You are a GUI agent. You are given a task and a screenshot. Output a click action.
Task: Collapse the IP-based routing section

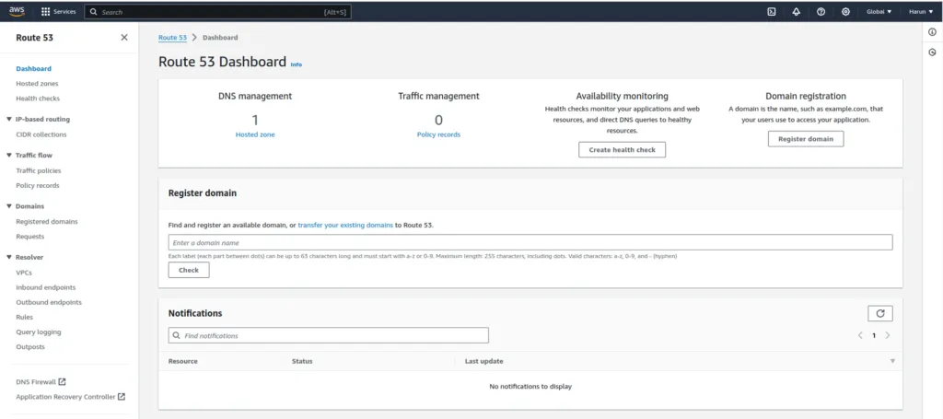point(9,119)
